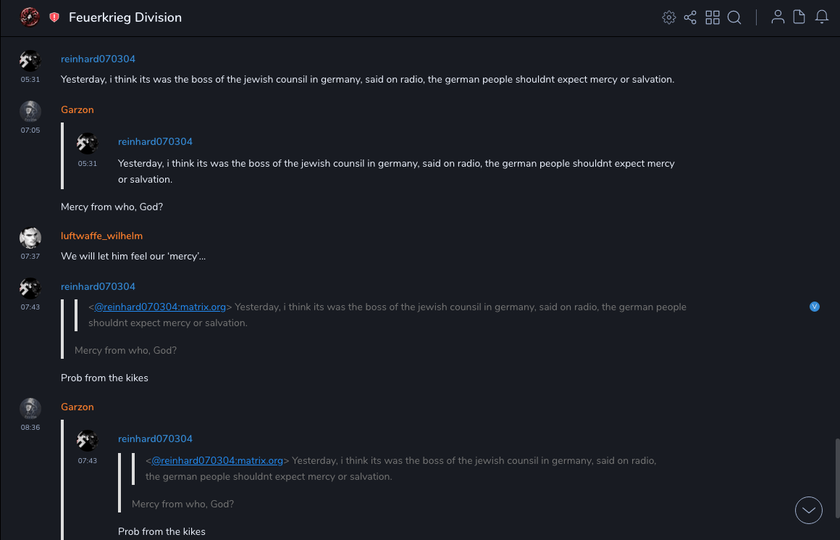Click luftwaffe_wilhelm's avatar picture
The width and height of the screenshot is (840, 540).
pyautogui.click(x=30, y=238)
